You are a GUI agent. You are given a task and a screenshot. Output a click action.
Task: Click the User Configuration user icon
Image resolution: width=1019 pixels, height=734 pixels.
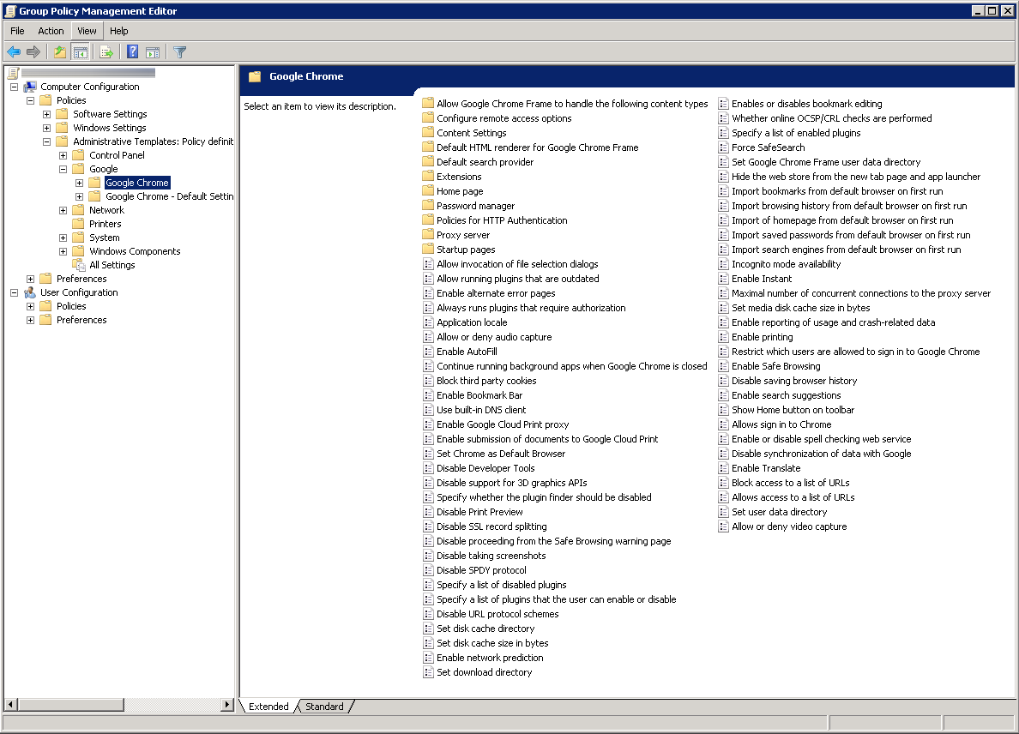pos(30,293)
